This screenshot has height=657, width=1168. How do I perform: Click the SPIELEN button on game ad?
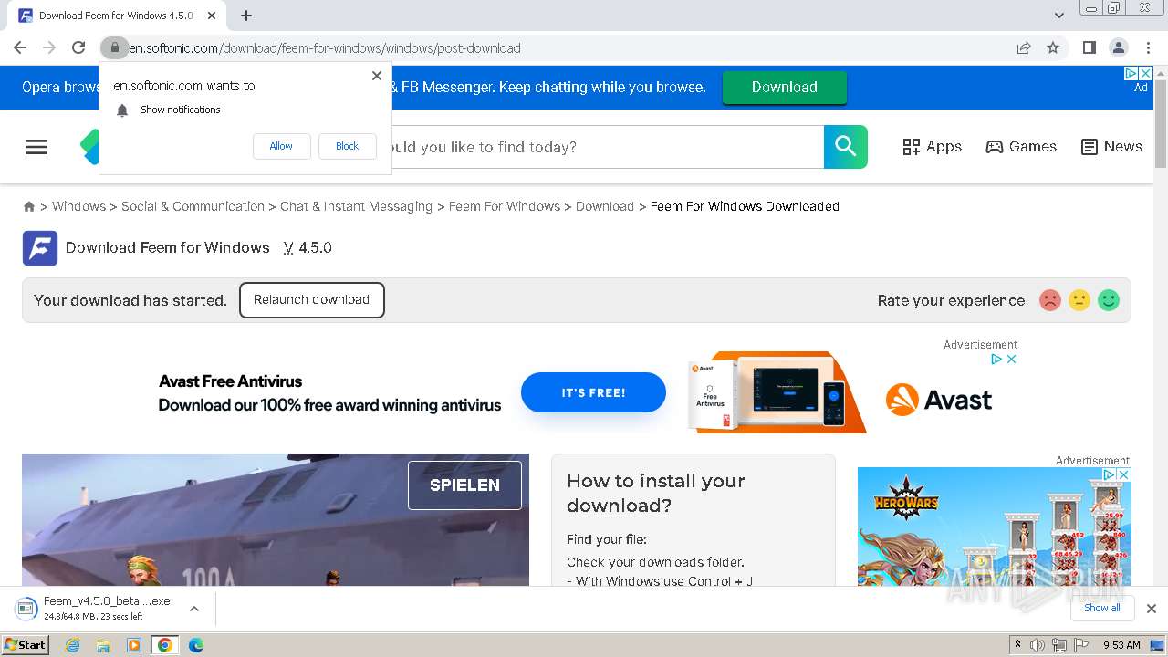click(464, 485)
